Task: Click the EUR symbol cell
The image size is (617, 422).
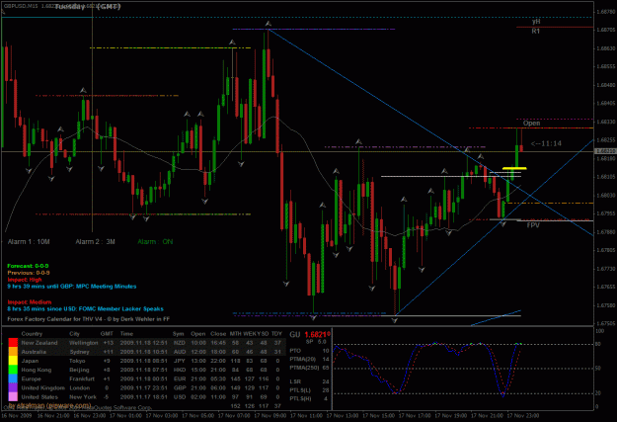Action: [x=179, y=379]
